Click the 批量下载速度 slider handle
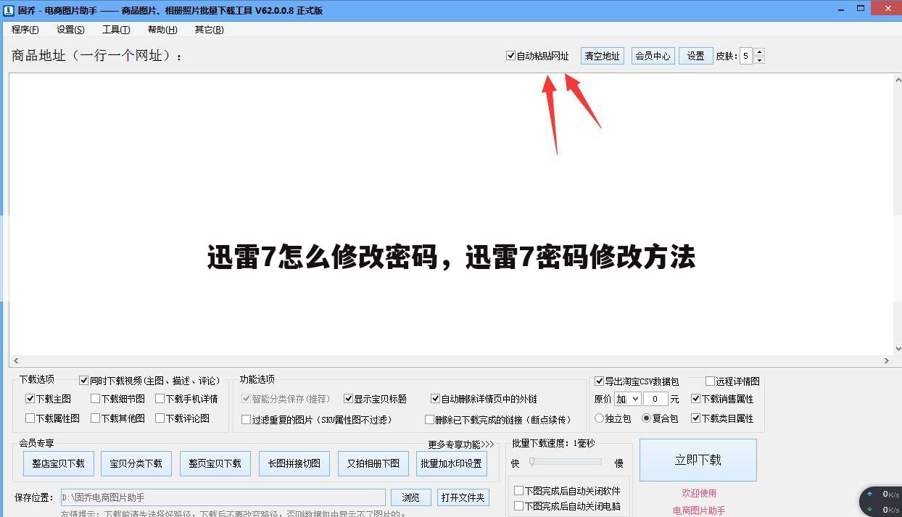Viewport: 902px width, 517px height. click(x=531, y=462)
